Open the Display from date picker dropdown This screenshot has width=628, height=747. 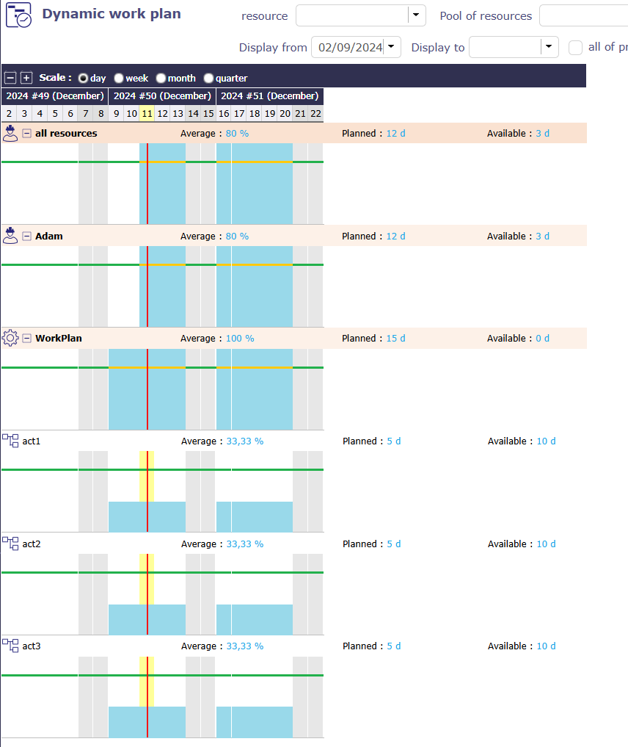coord(392,46)
